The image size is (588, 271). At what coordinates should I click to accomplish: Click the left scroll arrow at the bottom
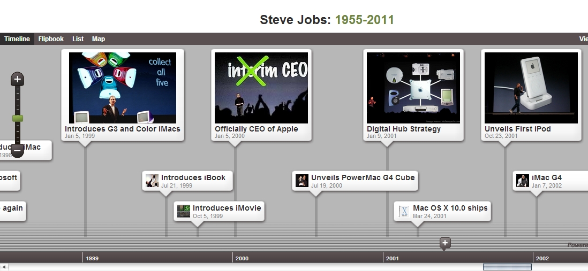4,267
